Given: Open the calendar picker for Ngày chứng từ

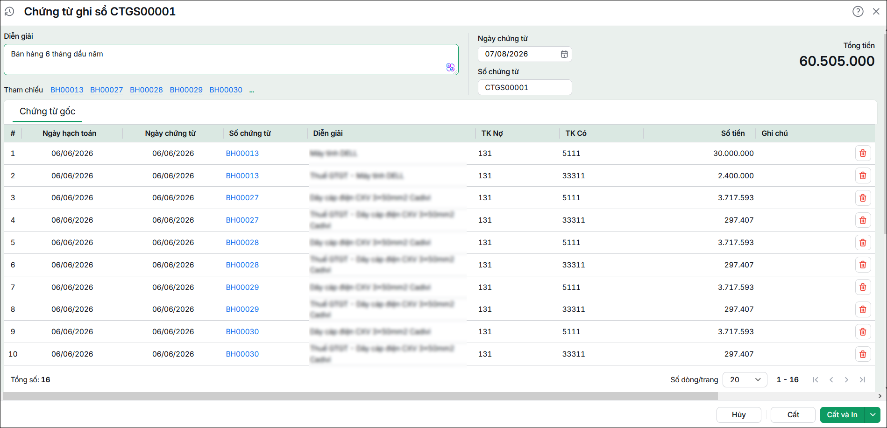Looking at the screenshot, I should pos(564,54).
